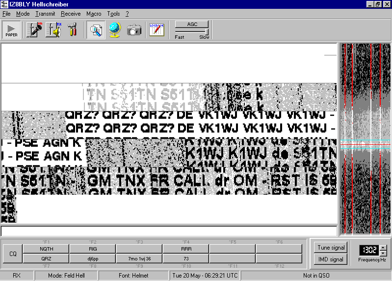Open the Macro menu
The width and height of the screenshot is (392, 281).
(x=94, y=14)
